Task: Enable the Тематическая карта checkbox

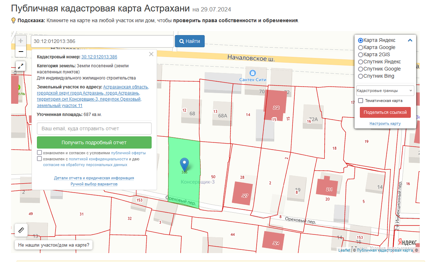Action: point(361,101)
